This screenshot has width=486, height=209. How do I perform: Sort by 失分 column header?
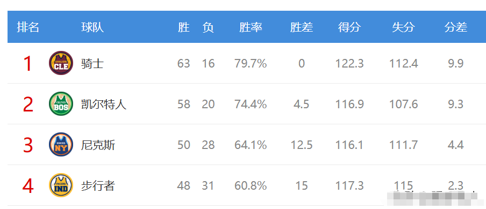coord(403,27)
